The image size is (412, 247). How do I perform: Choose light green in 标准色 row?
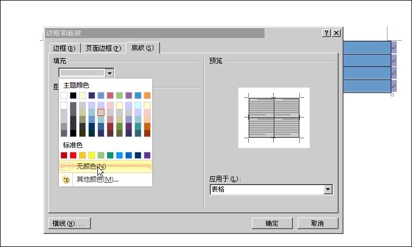pyautogui.click(x=101, y=155)
